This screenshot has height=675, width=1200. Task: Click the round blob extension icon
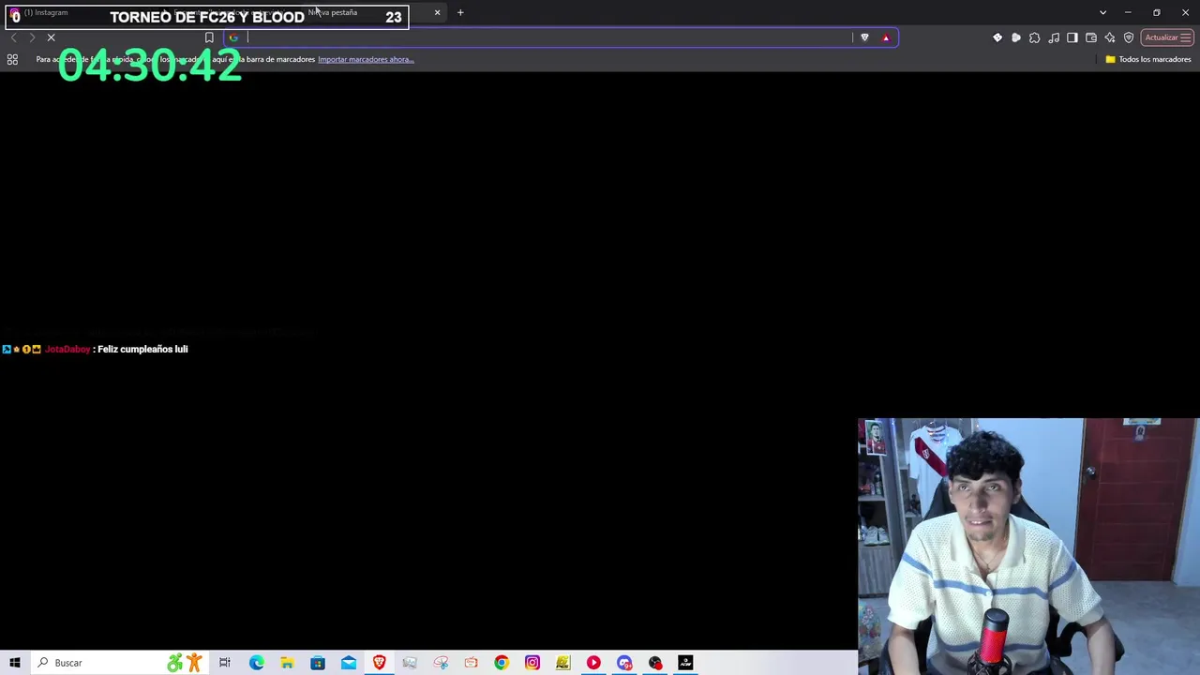1016,37
